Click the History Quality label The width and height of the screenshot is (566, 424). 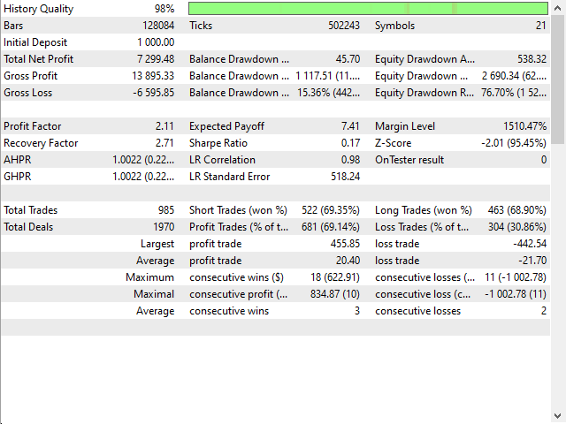click(39, 9)
